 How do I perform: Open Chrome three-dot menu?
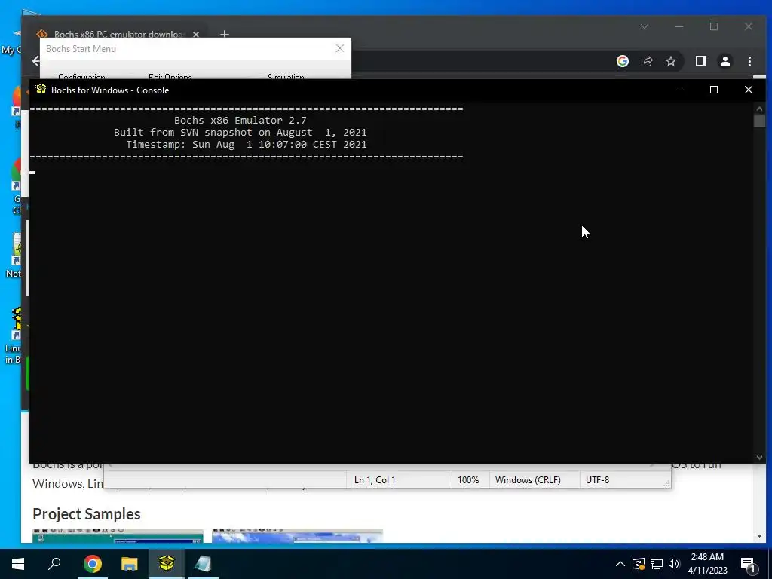point(749,61)
